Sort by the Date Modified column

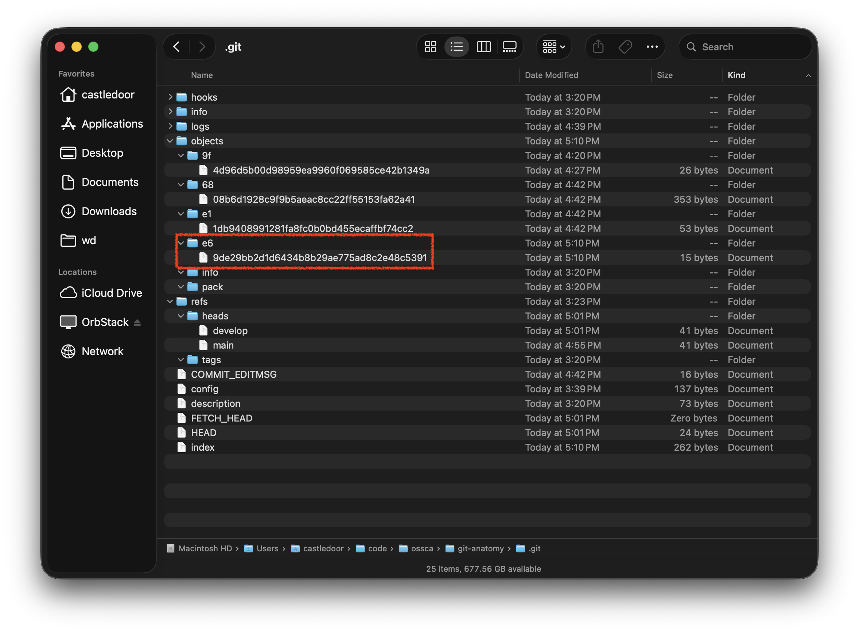551,75
